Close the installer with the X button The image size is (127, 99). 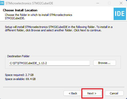[x=121, y=3]
